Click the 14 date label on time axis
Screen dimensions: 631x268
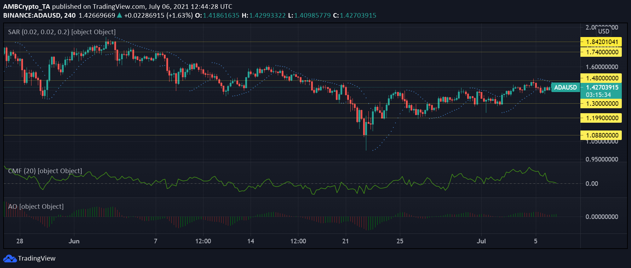[251, 241]
